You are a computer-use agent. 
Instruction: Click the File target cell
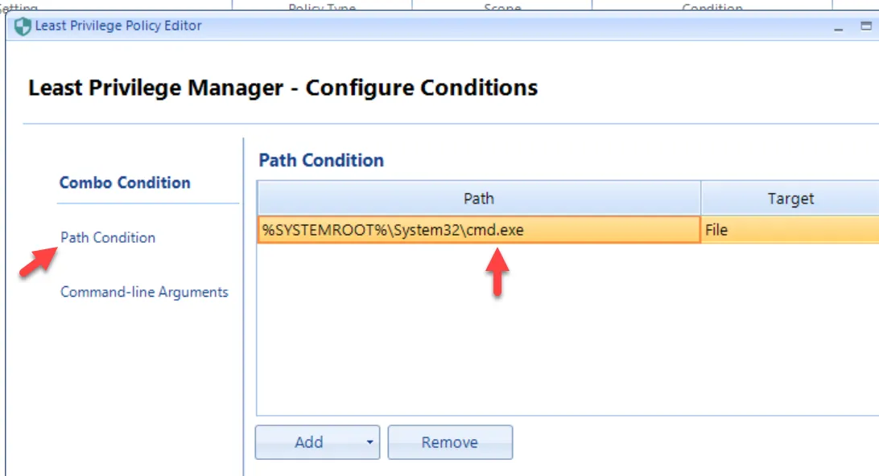pyautogui.click(x=790, y=230)
